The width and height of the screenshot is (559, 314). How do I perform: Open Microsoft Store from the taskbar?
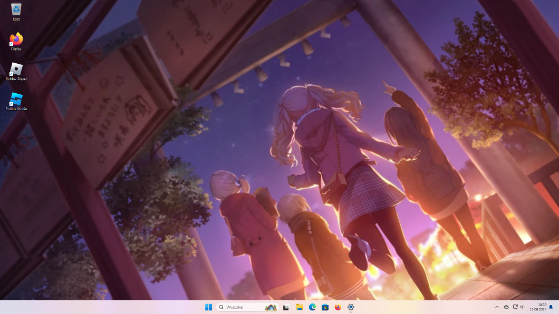(x=325, y=307)
